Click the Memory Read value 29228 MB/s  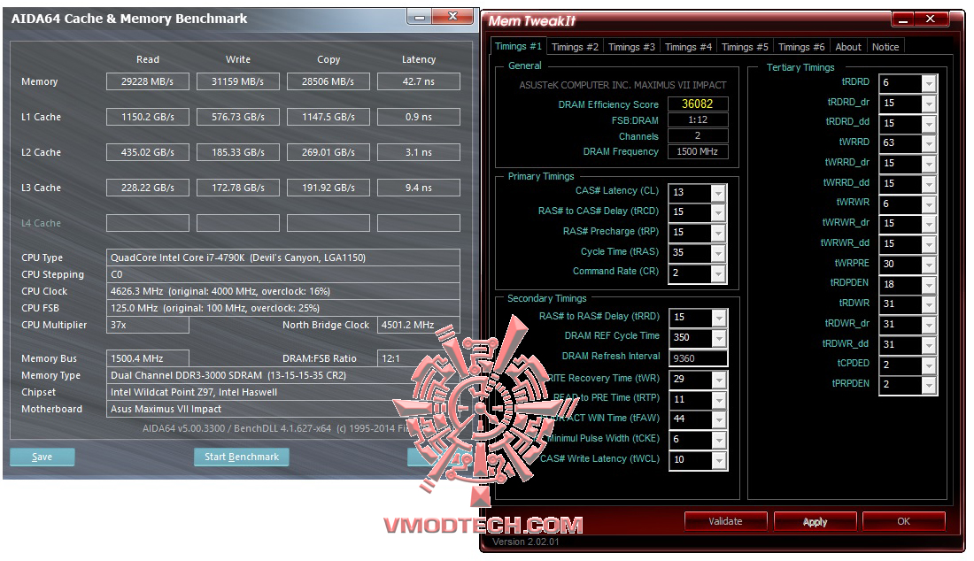147,81
